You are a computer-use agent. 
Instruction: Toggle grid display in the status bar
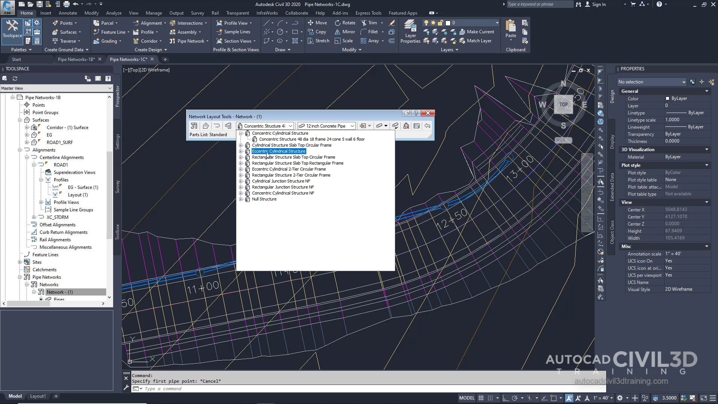point(481,398)
